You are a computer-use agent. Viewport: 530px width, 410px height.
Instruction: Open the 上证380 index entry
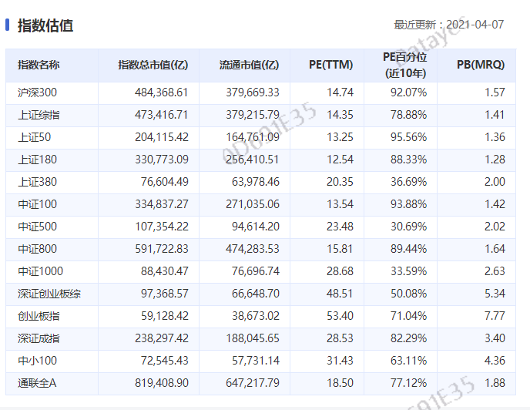36,182
